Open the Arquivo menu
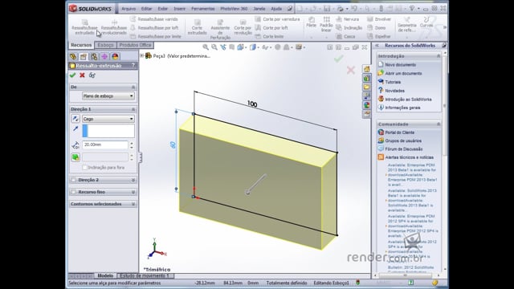Viewport: 514px width, 289px height. pyautogui.click(x=128, y=9)
